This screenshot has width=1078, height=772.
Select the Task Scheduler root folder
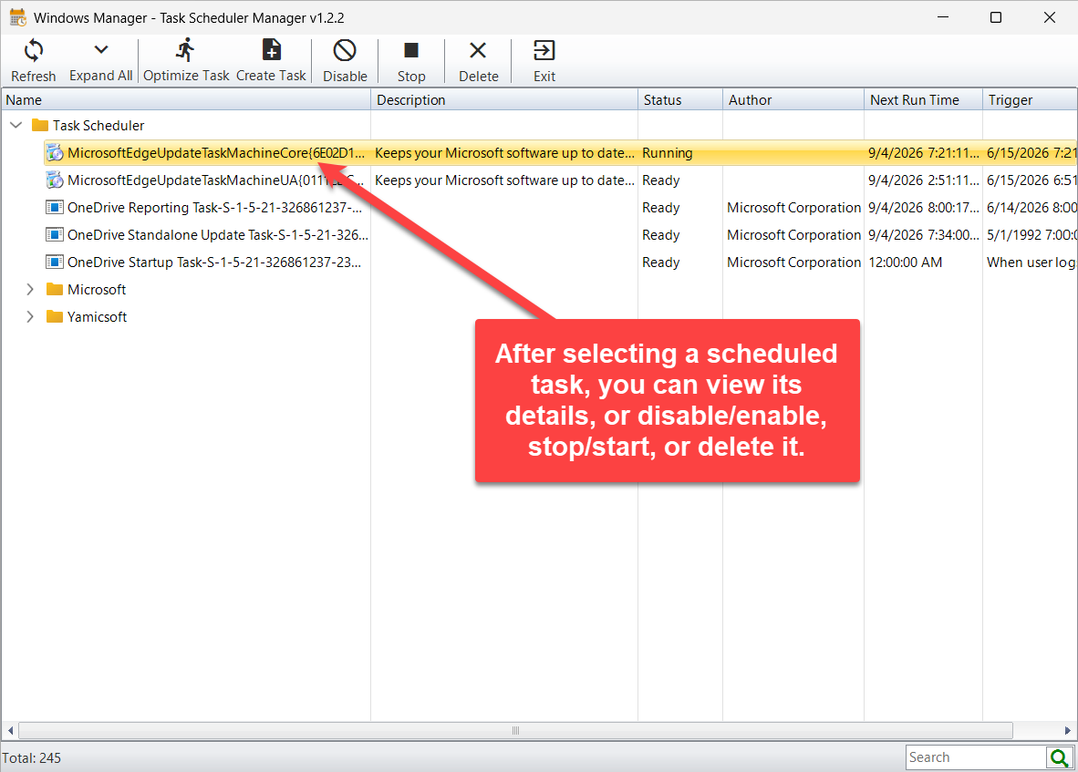(98, 126)
